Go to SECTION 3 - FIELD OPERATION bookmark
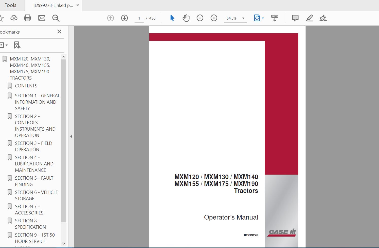 pos(33,146)
